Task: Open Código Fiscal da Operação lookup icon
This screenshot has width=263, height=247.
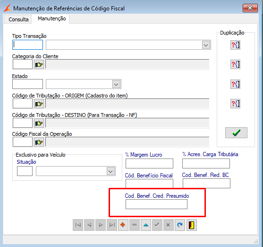Action: click(39, 142)
